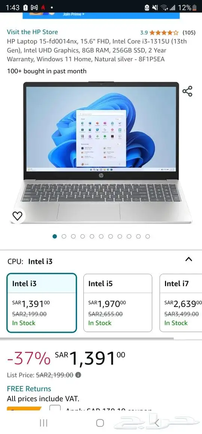The width and height of the screenshot is (202, 434).
Task: Go to last product image dot
Action: coord(147,236)
